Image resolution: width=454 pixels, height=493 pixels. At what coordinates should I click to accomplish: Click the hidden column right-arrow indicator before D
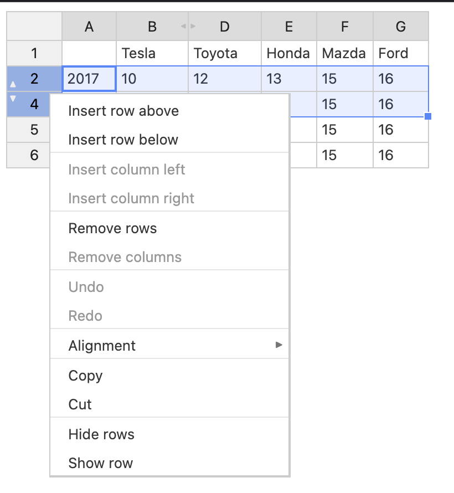click(x=193, y=26)
